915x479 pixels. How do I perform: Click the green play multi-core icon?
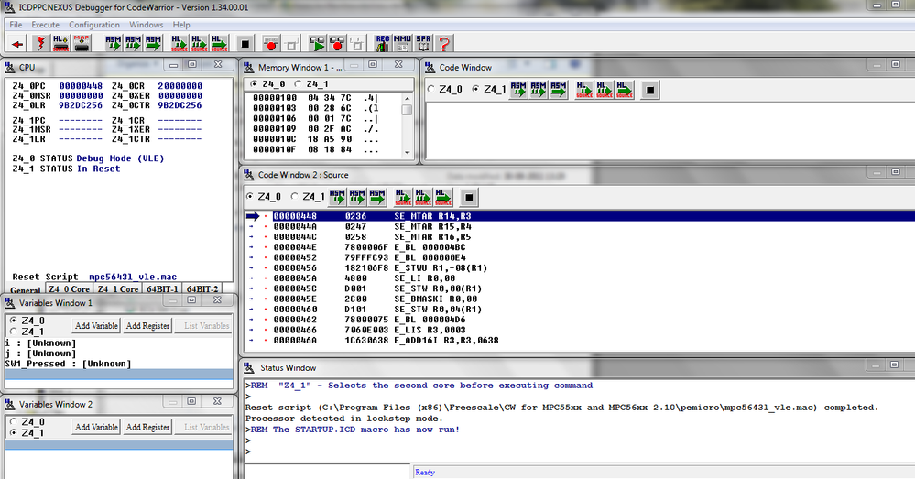(x=317, y=44)
